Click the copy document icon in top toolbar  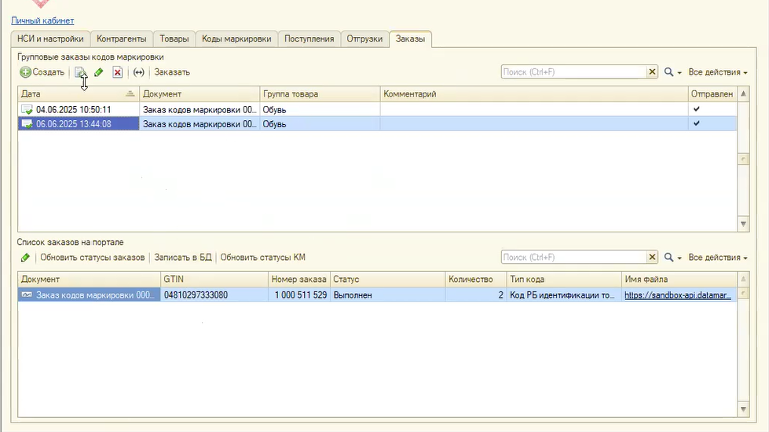coord(80,72)
